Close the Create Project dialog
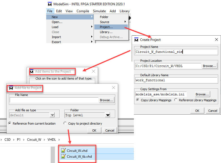This screenshot has width=221, height=163. 217,39
